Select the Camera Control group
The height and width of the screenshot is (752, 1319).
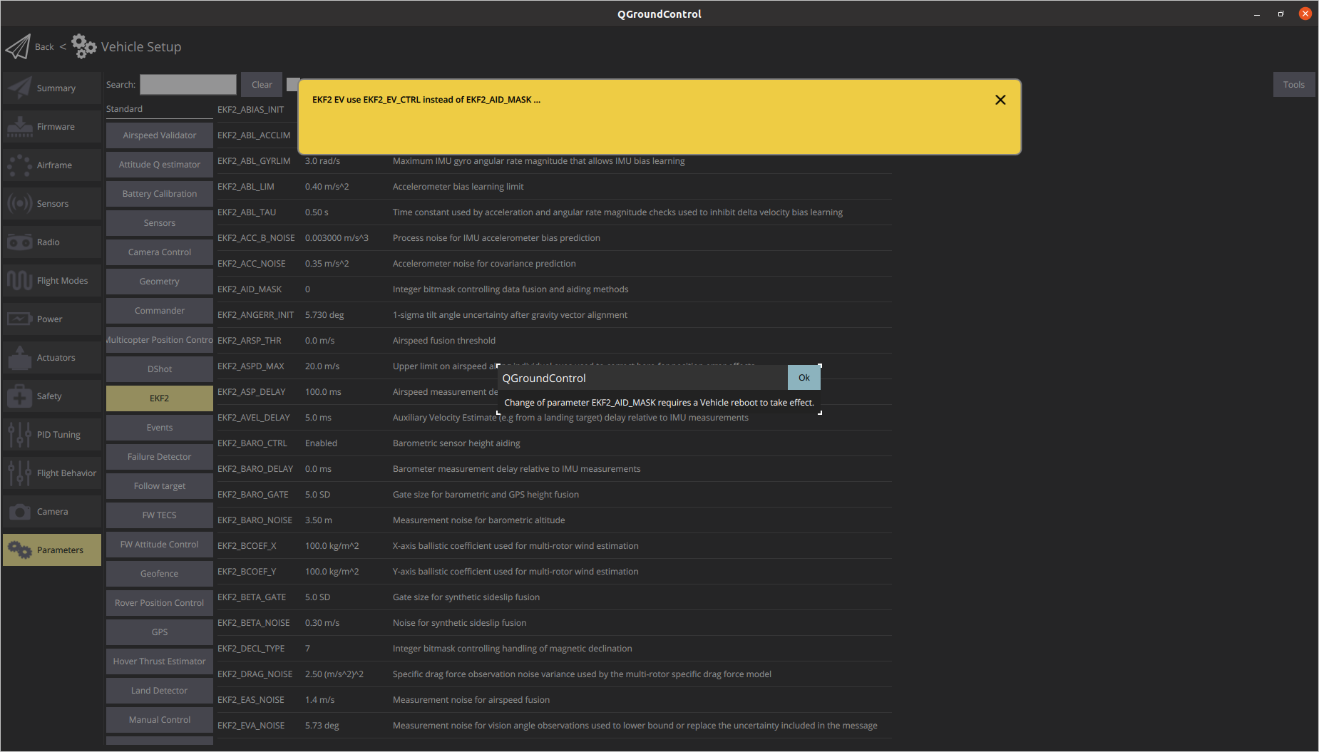coord(160,252)
